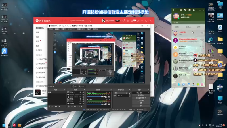Click 开始录制 button in OBS controls

point(141,95)
